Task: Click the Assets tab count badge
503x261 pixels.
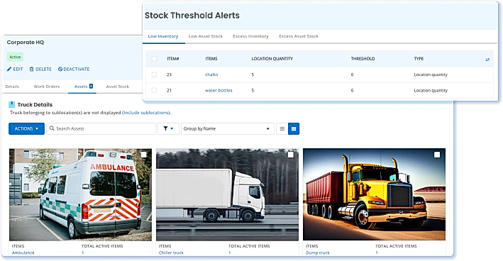Action: coord(91,86)
